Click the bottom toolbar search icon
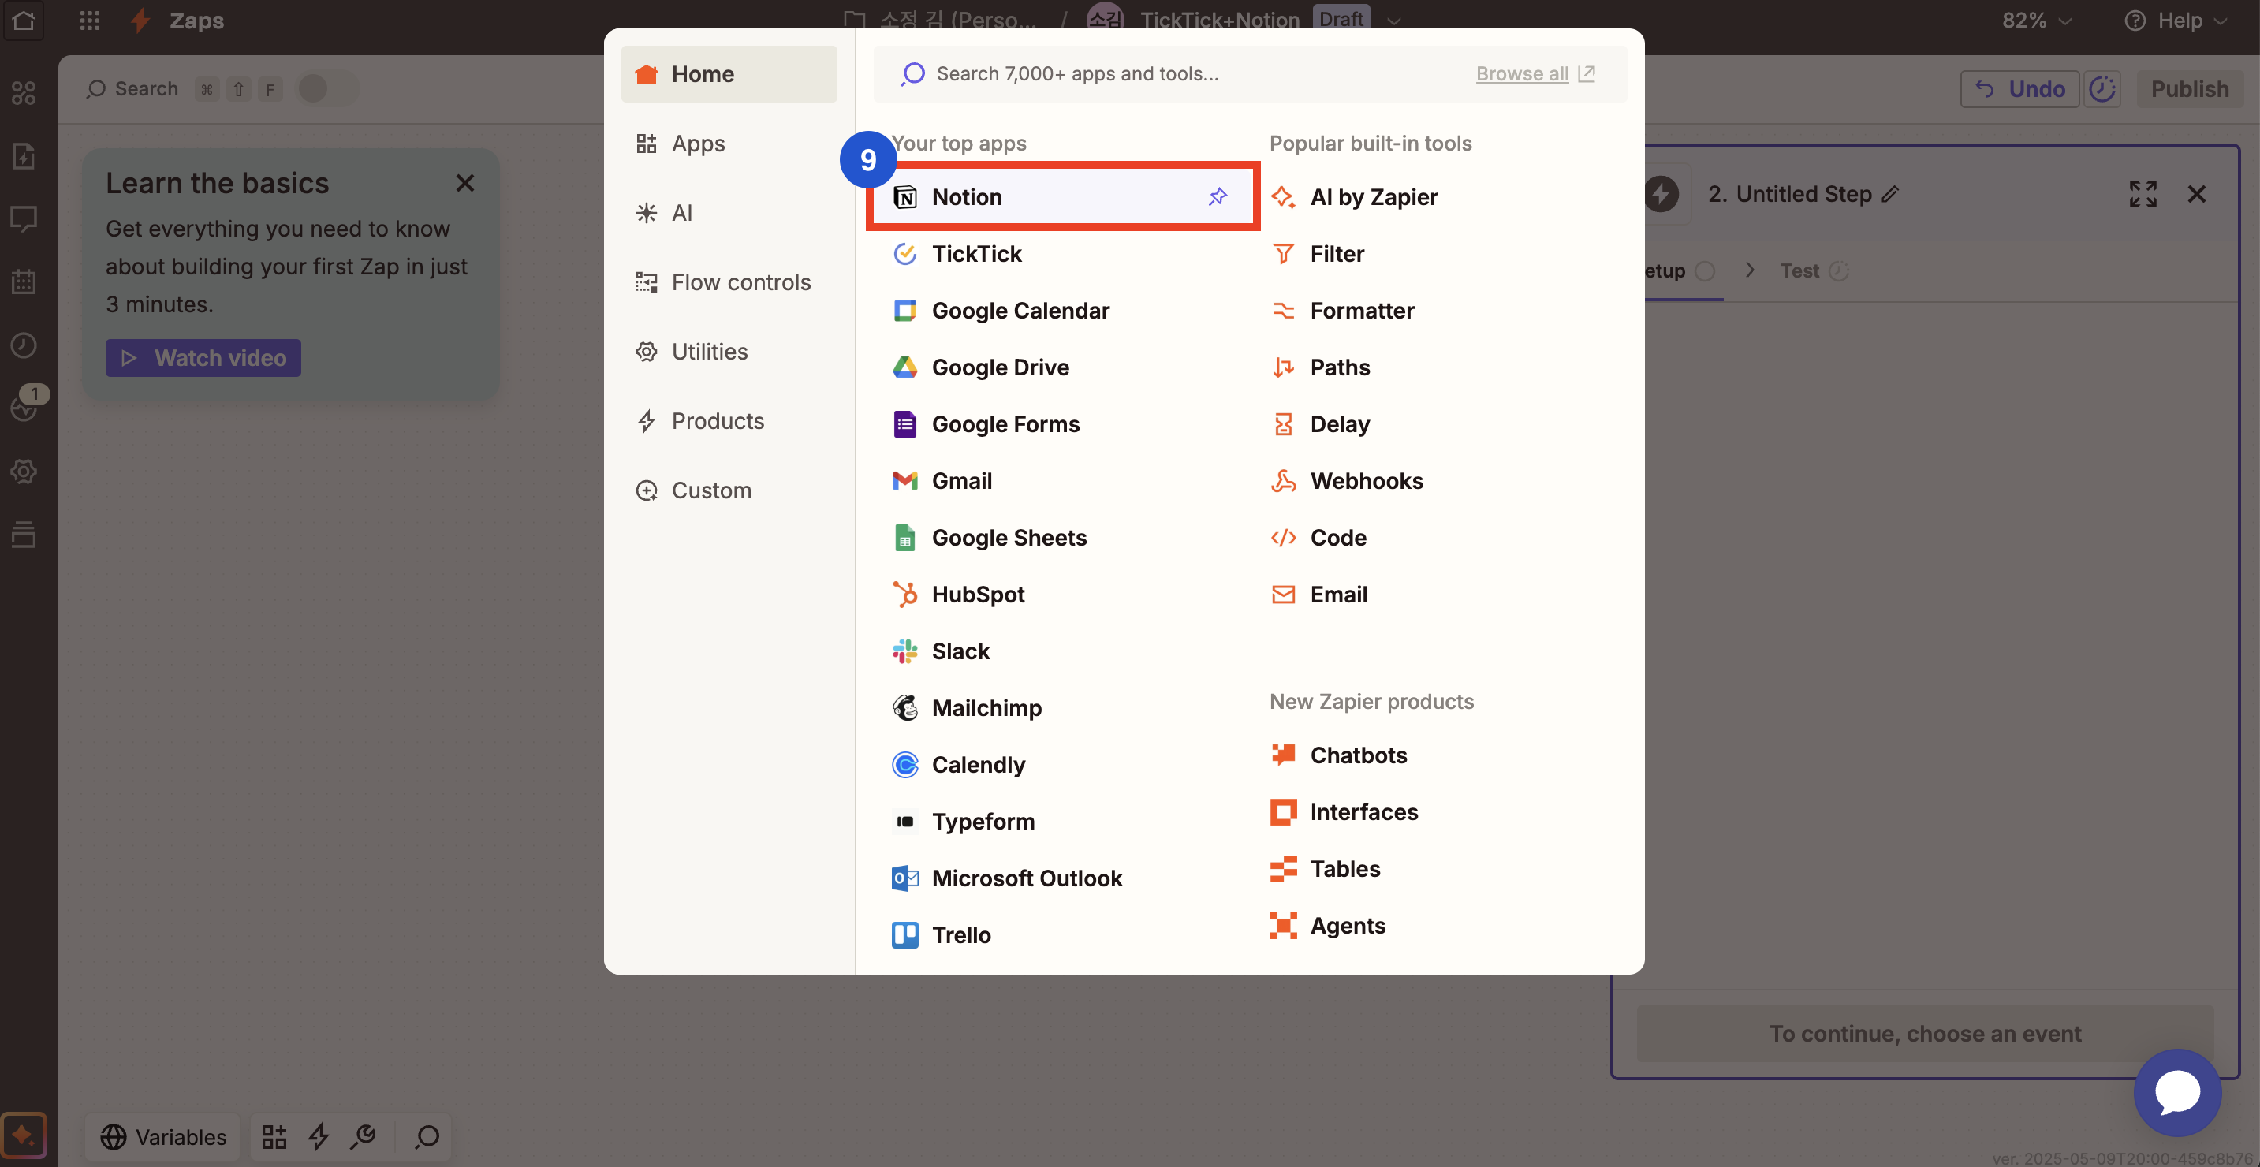This screenshot has height=1167, width=2260. 427,1136
